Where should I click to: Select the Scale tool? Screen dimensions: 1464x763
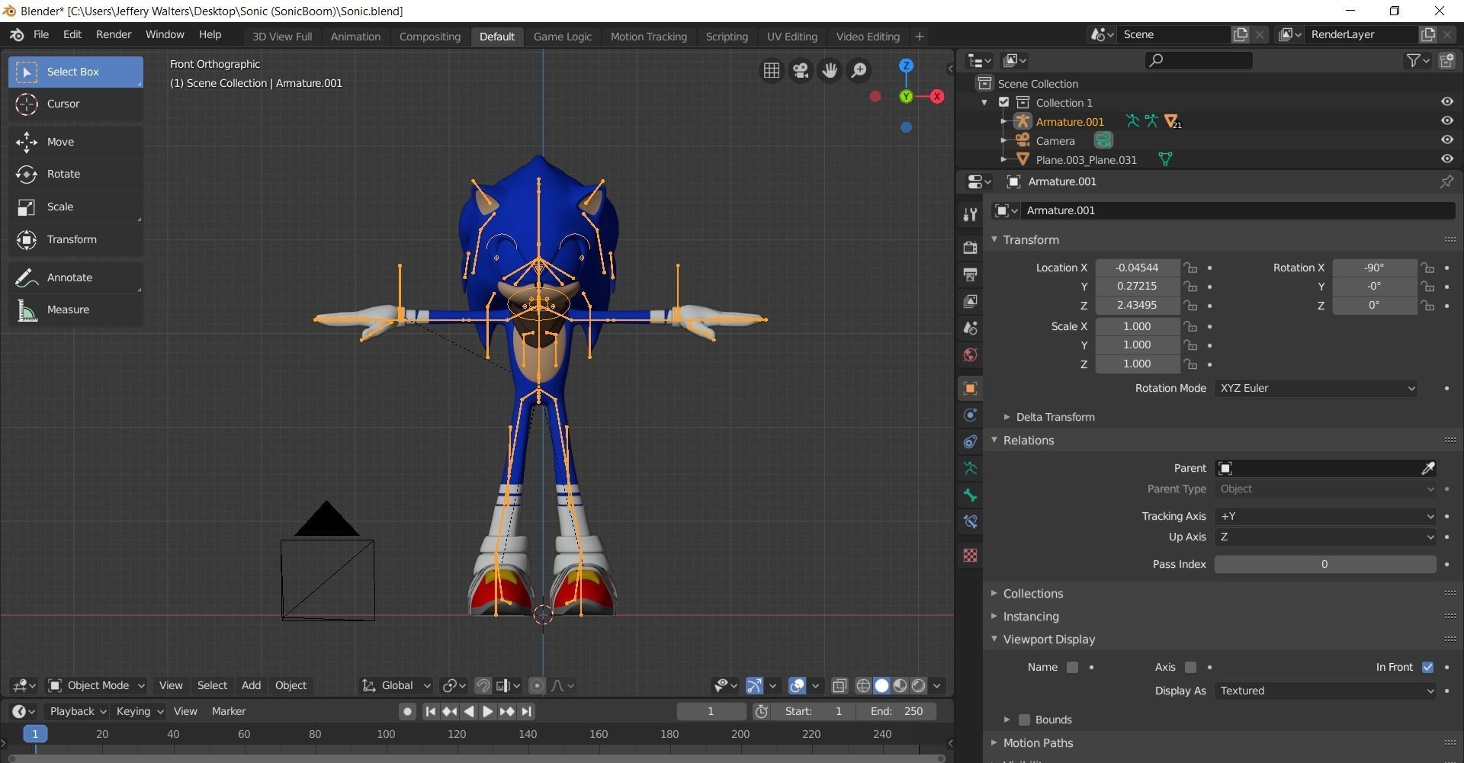pos(75,207)
